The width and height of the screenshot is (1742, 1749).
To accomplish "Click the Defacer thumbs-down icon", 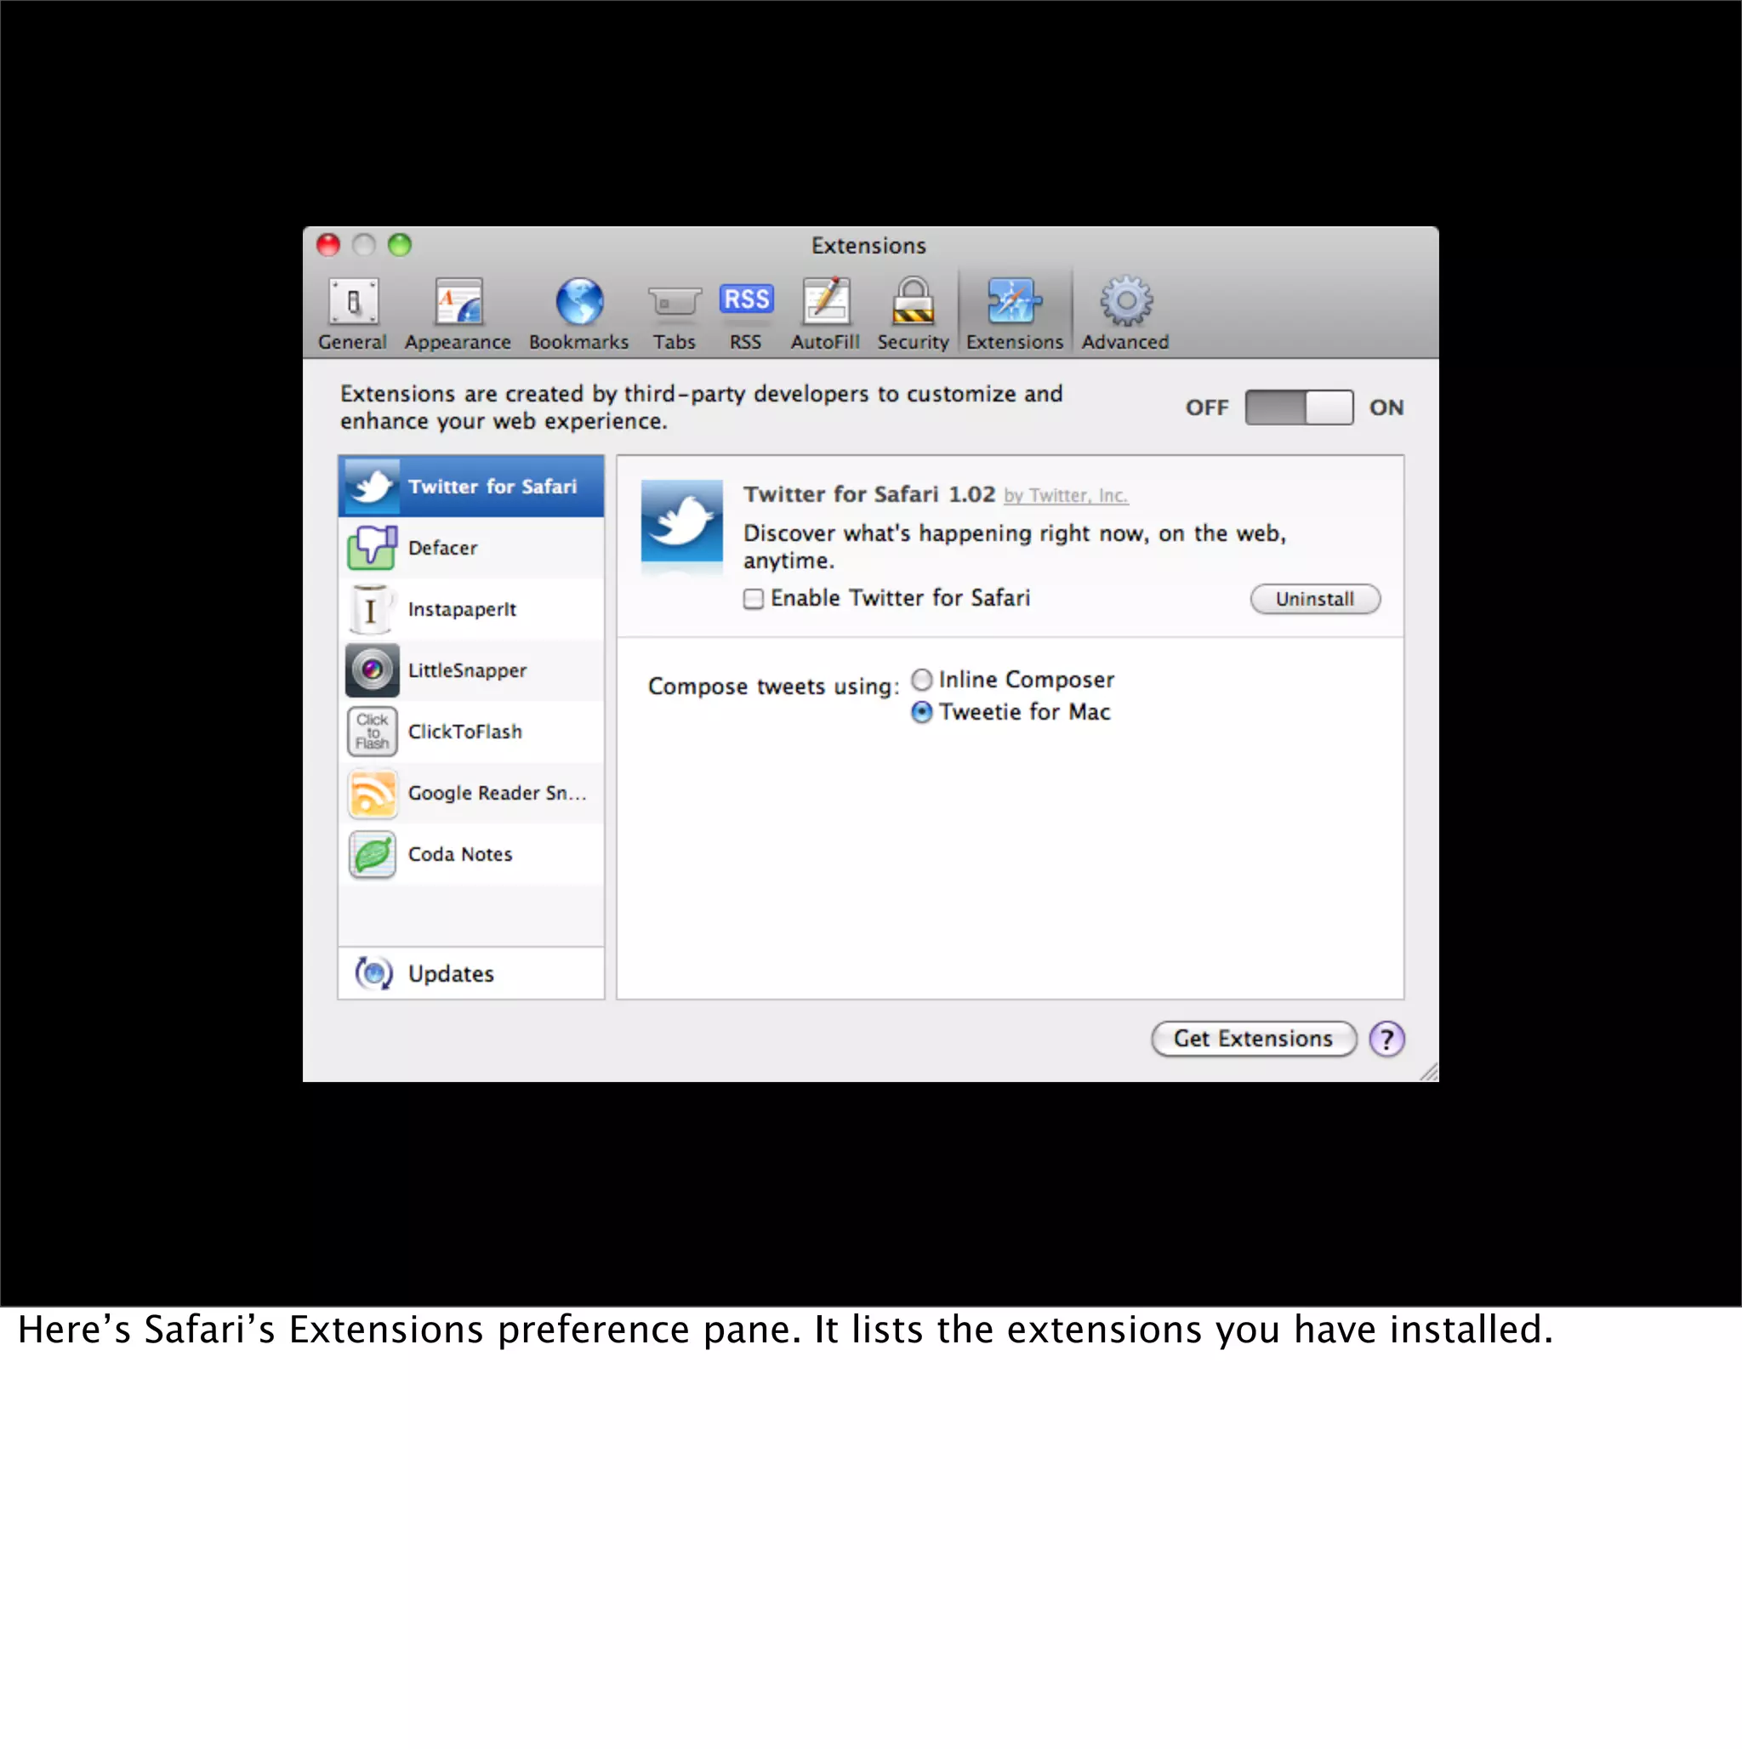I will 372,548.
